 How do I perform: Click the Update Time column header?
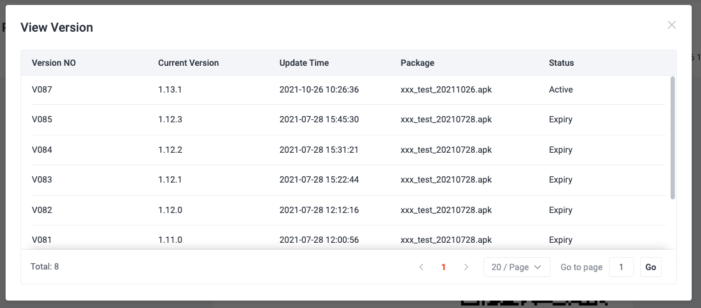pyautogui.click(x=304, y=63)
